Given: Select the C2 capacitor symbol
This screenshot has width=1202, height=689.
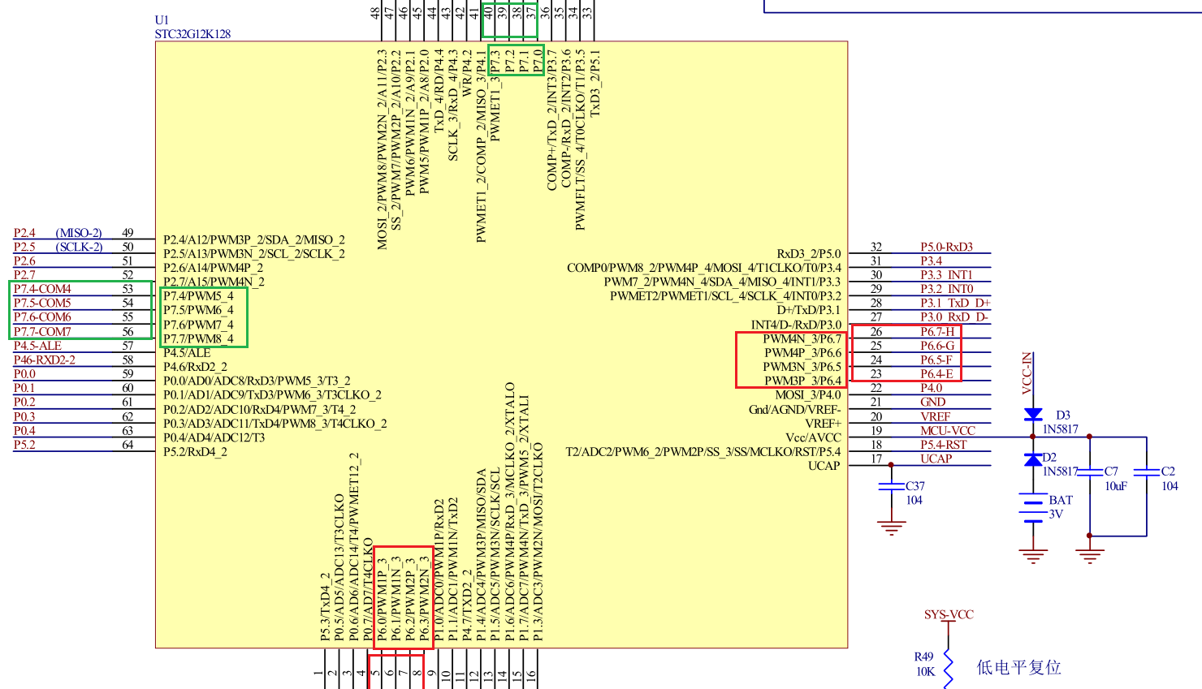Looking at the screenshot, I should coord(1147,472).
